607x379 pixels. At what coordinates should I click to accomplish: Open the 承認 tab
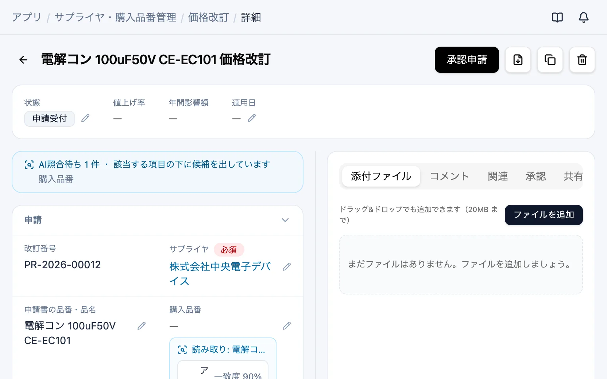pos(536,176)
